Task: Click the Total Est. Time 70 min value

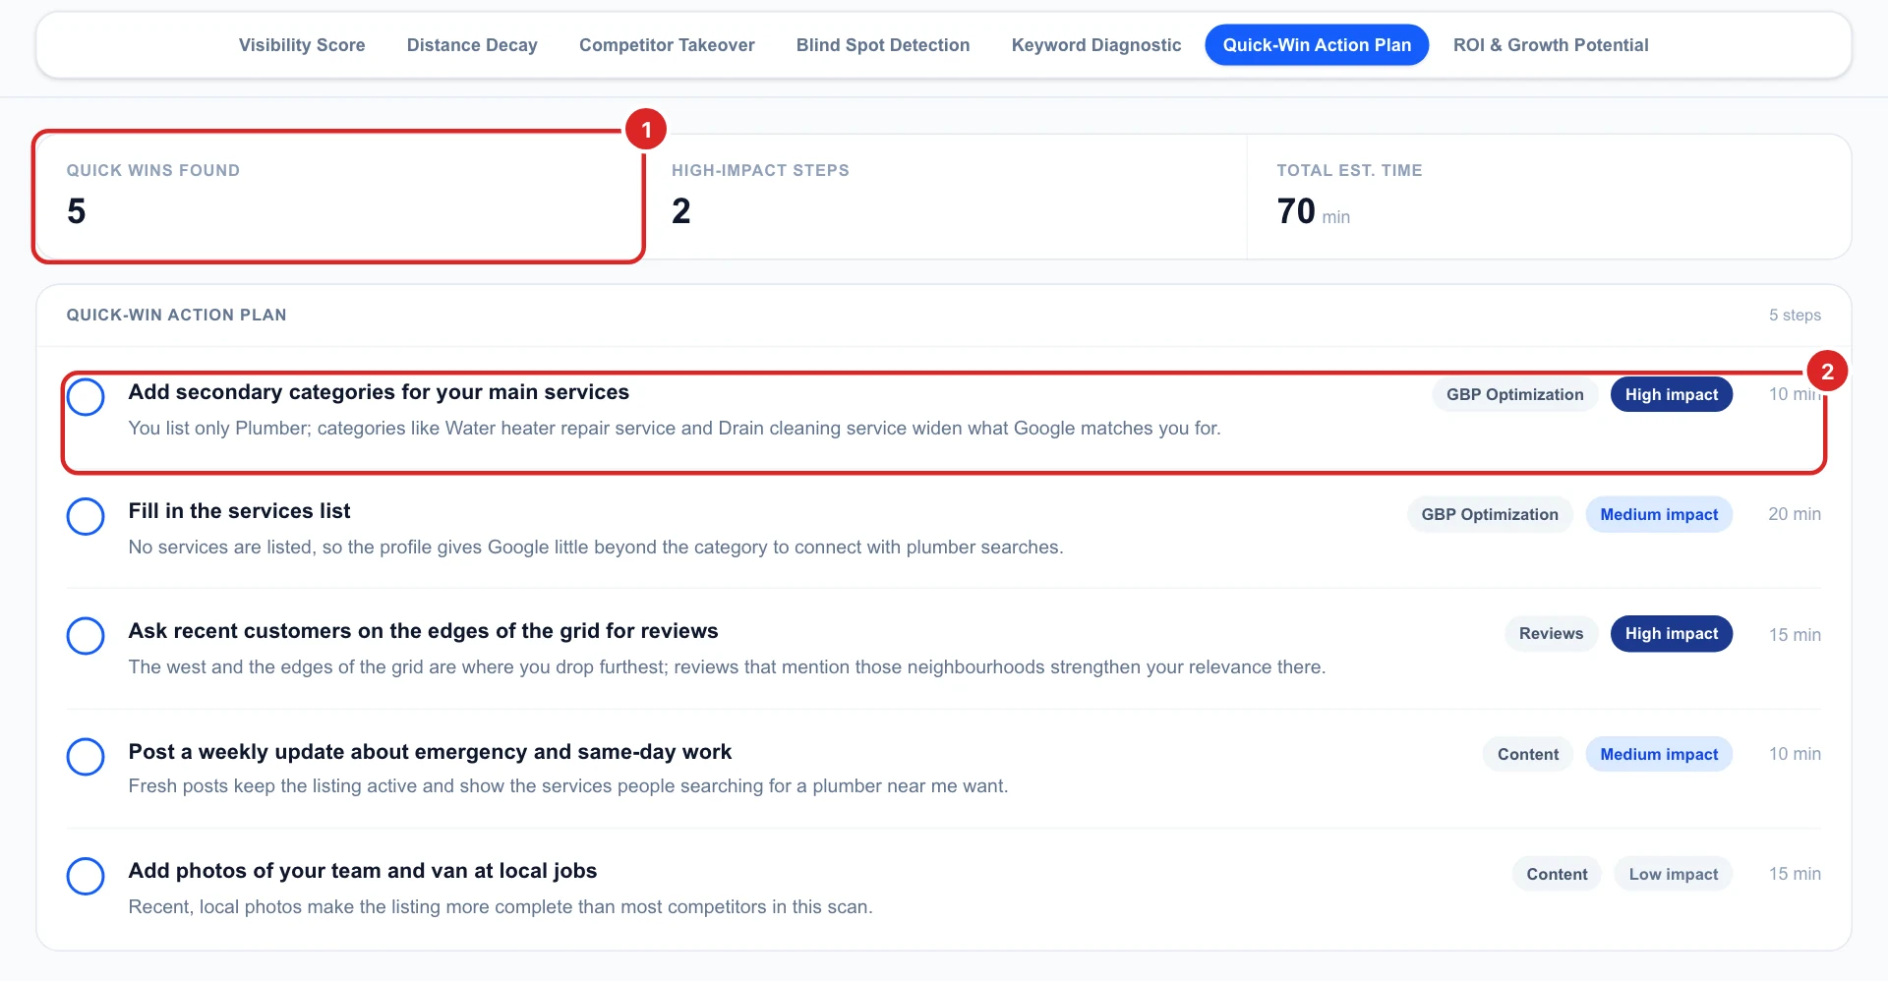Action: (x=1313, y=211)
